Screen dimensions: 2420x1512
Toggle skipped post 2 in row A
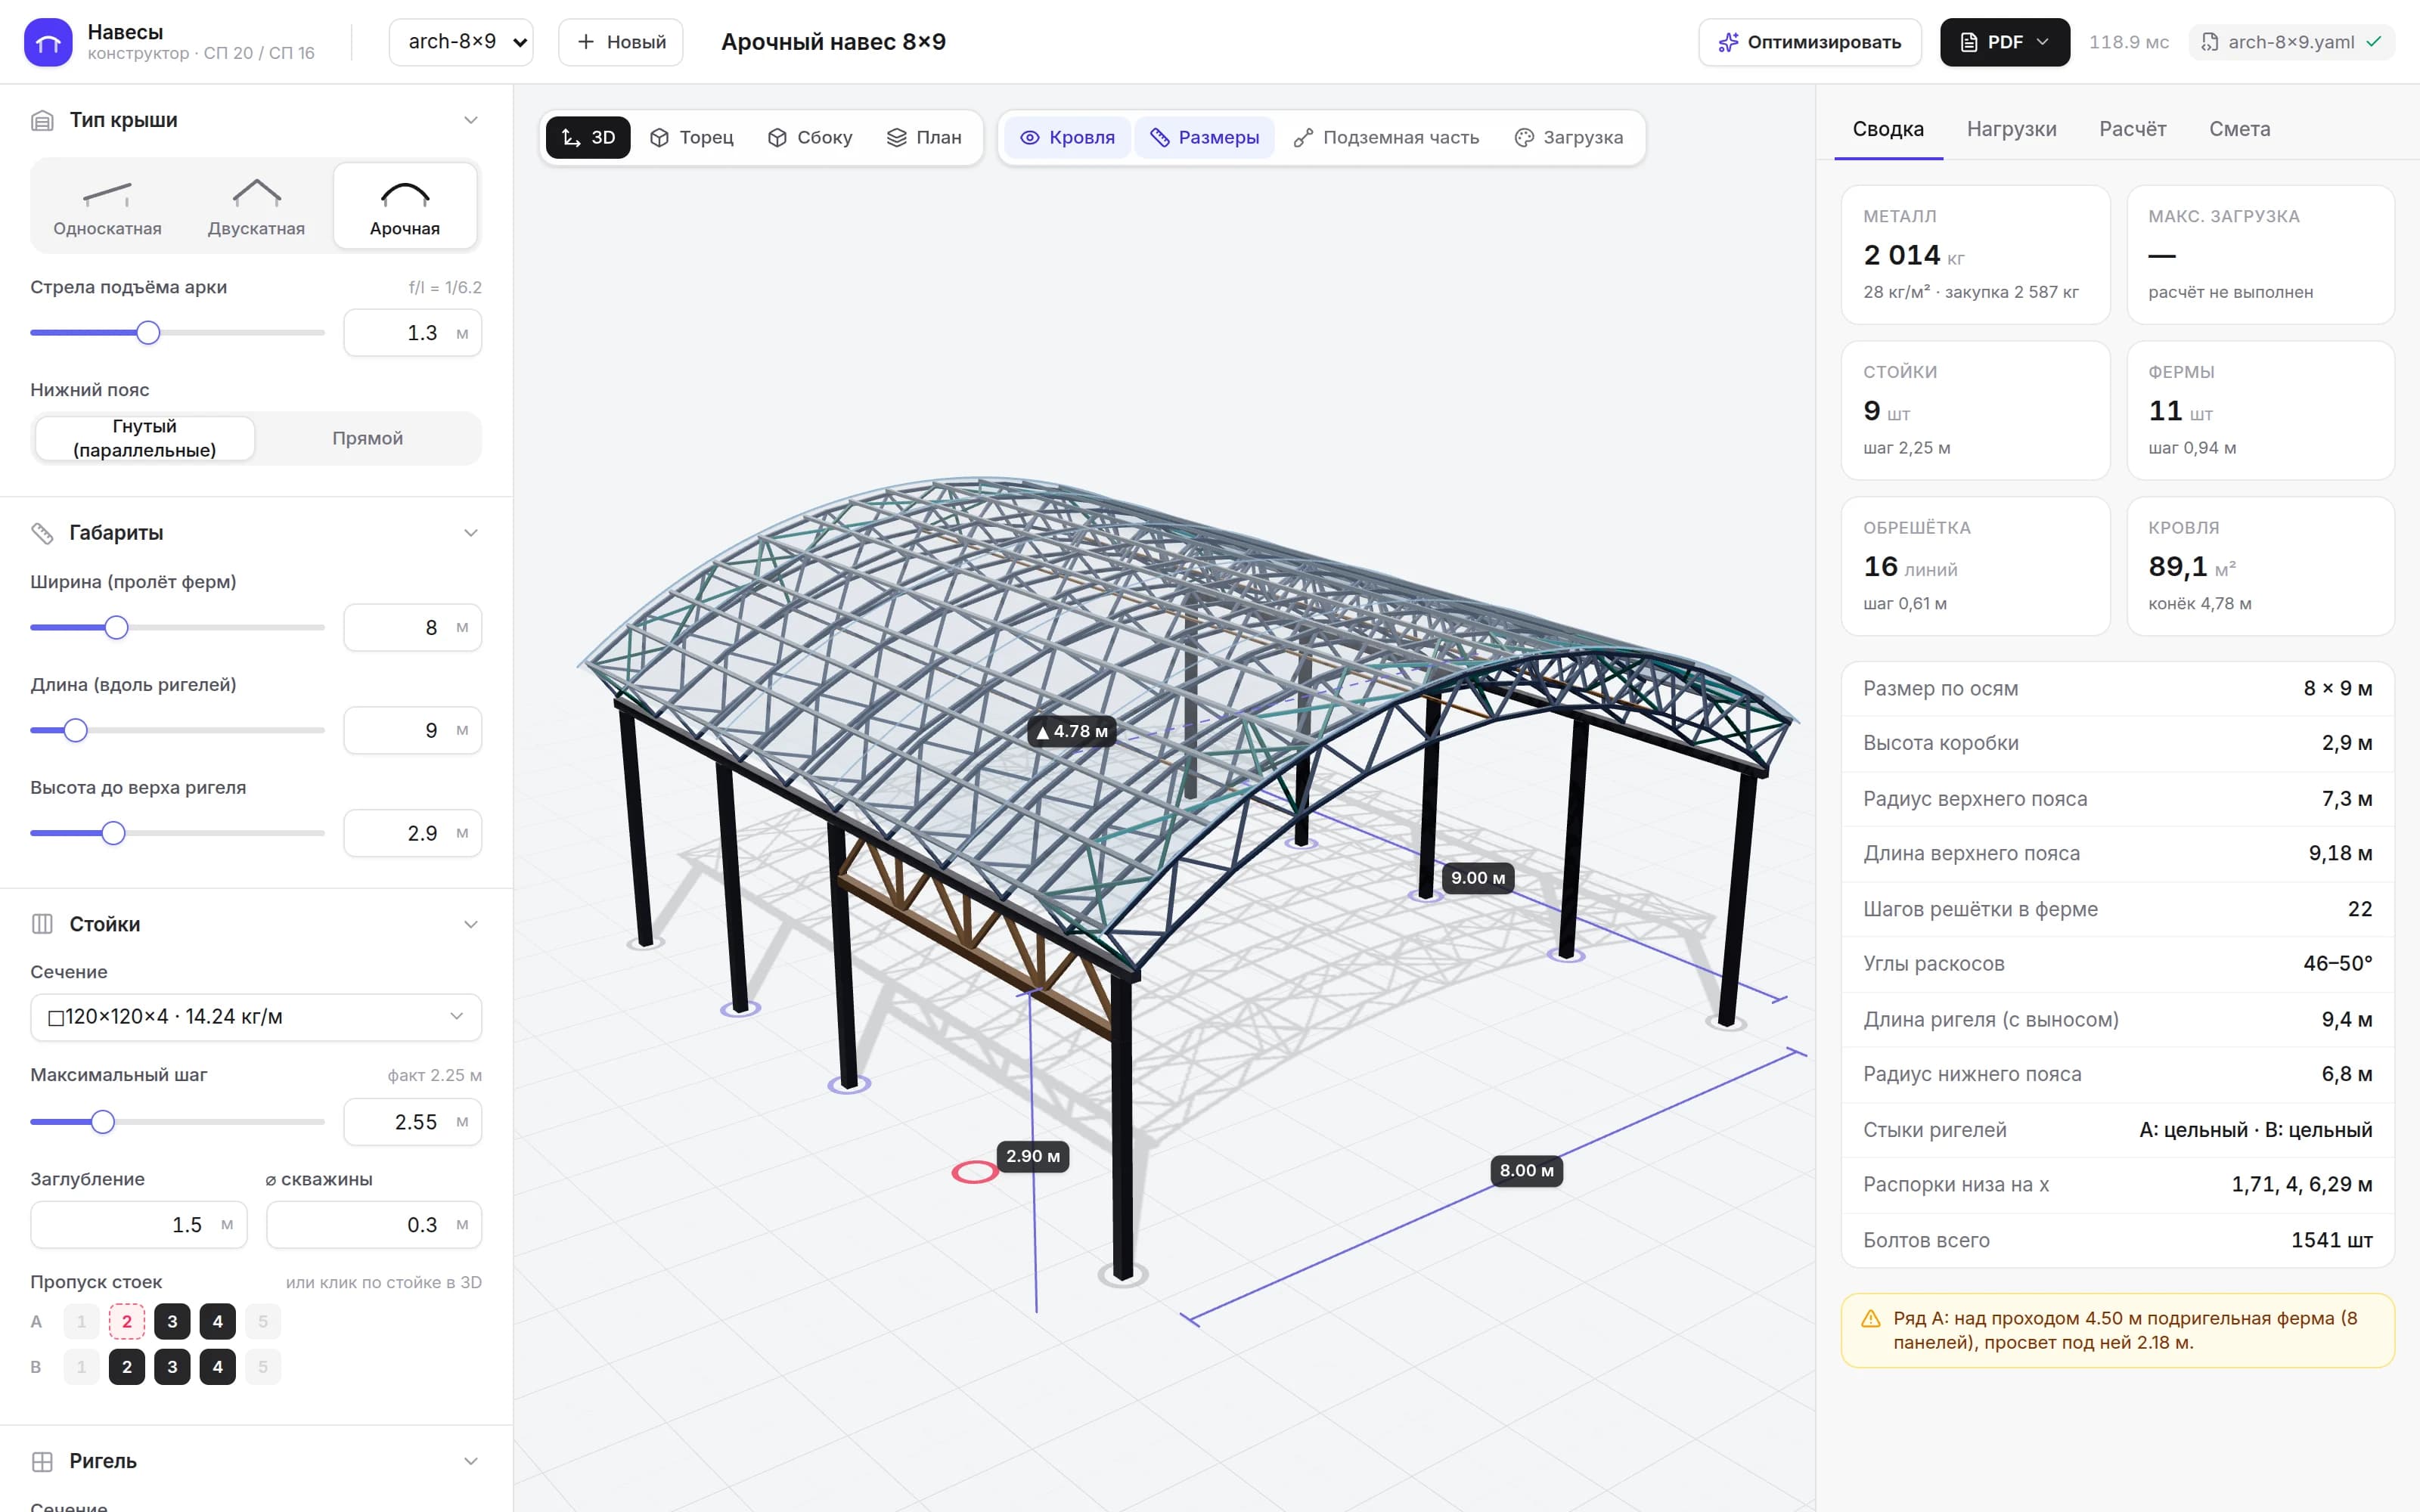(x=127, y=1322)
